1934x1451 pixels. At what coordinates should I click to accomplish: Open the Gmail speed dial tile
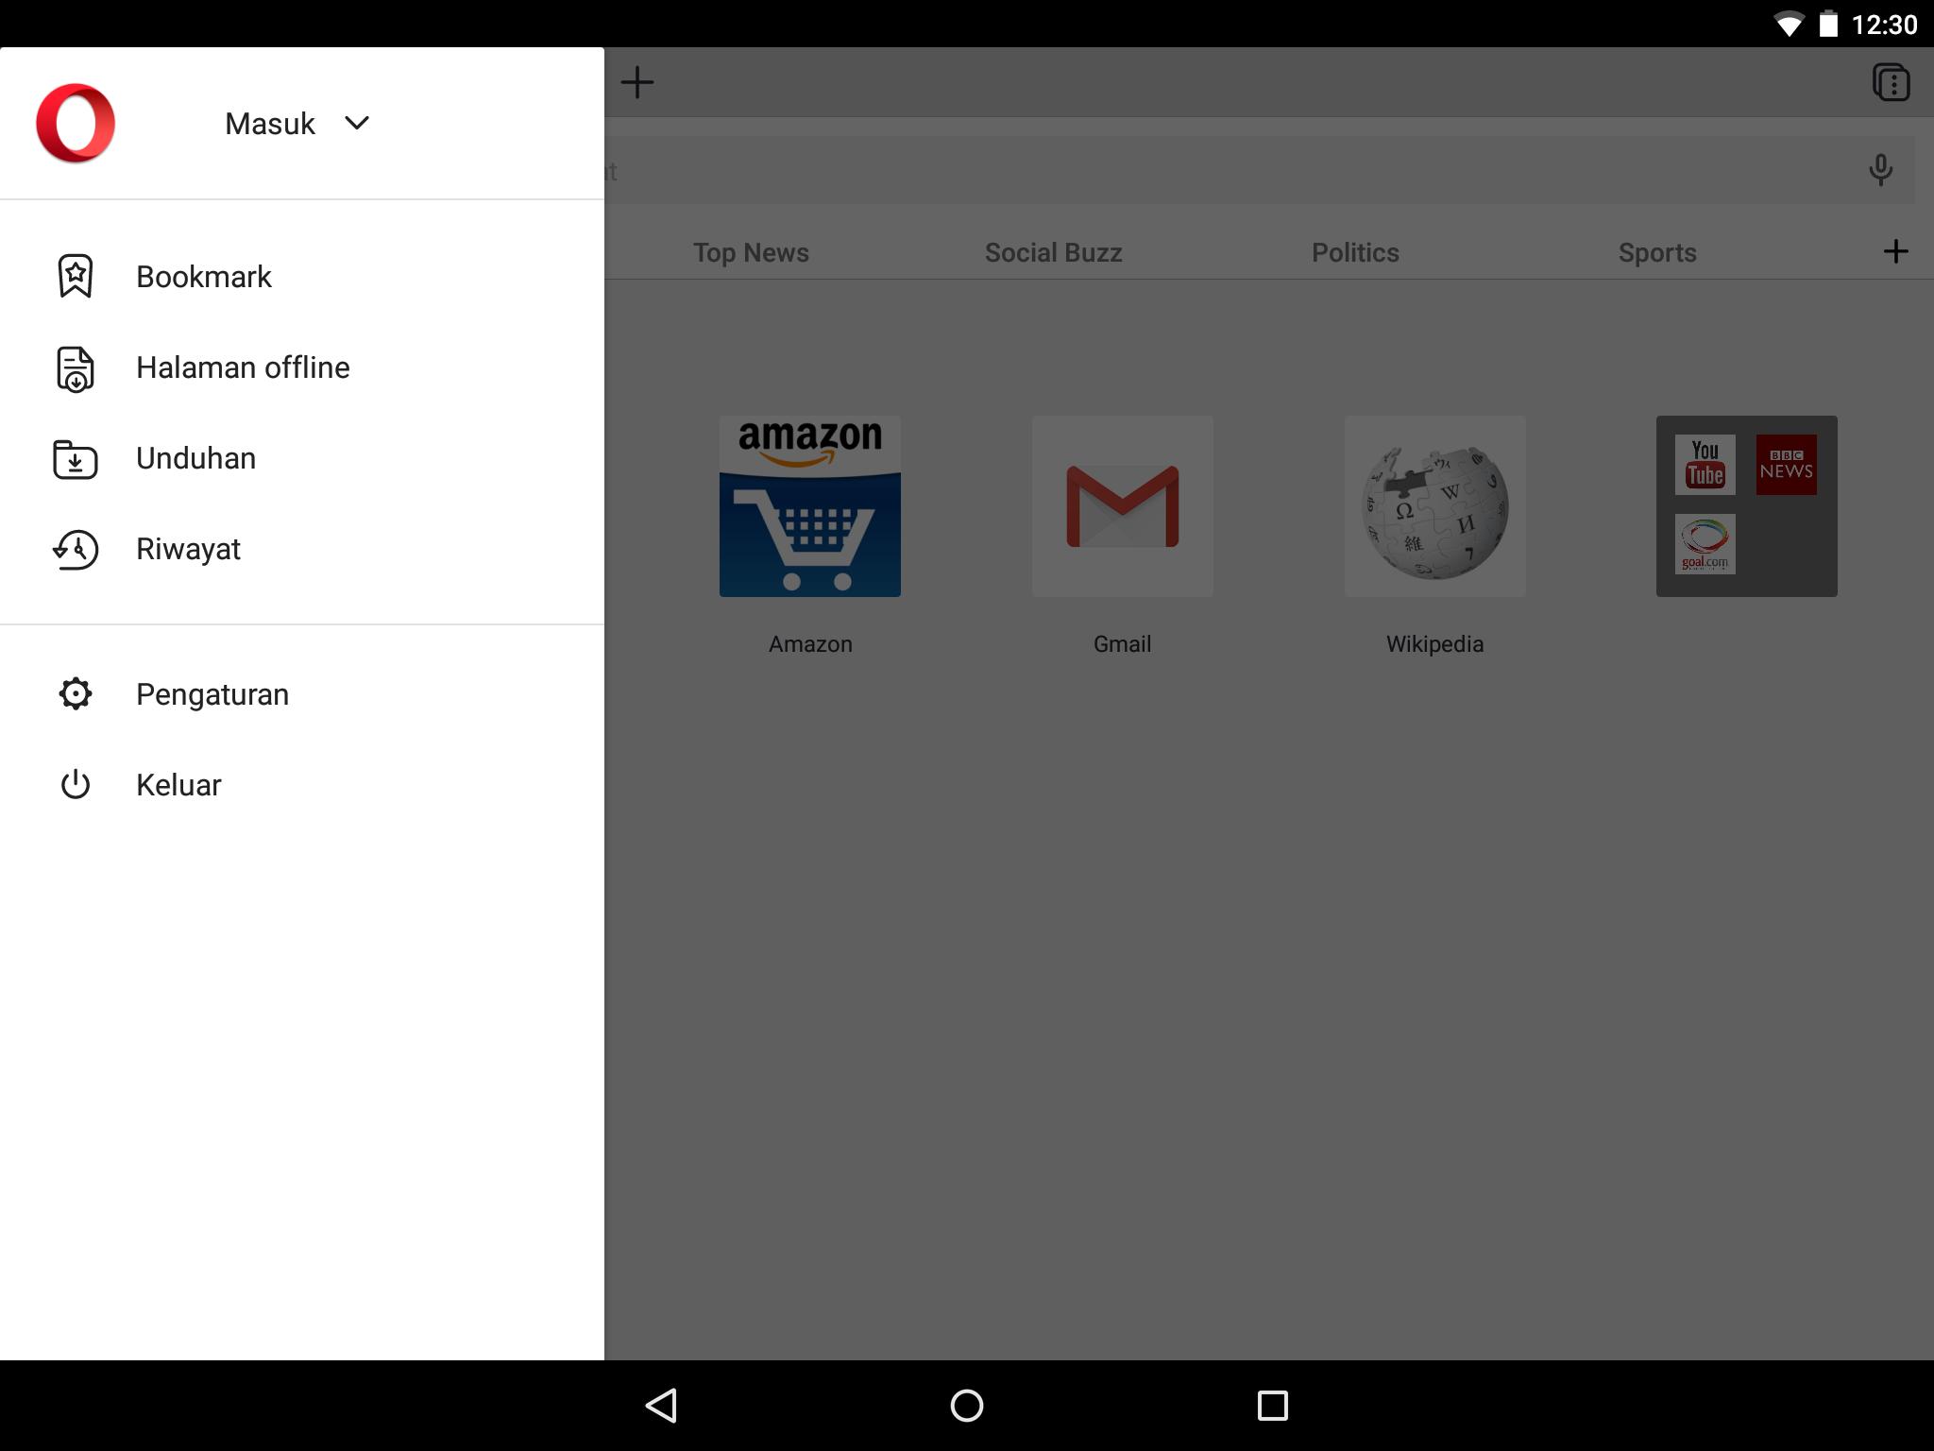click(1123, 506)
